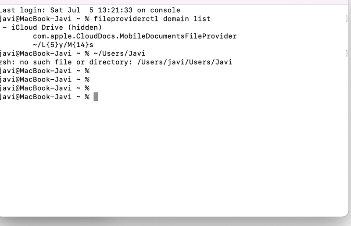This screenshot has width=351, height=226.
Task: Click the /Users/javi/Users/Javi path in the error
Action: click(185, 62)
